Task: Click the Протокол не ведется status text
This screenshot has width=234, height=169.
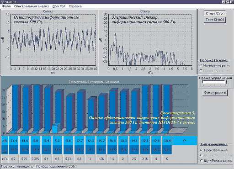Action: (x=18, y=166)
